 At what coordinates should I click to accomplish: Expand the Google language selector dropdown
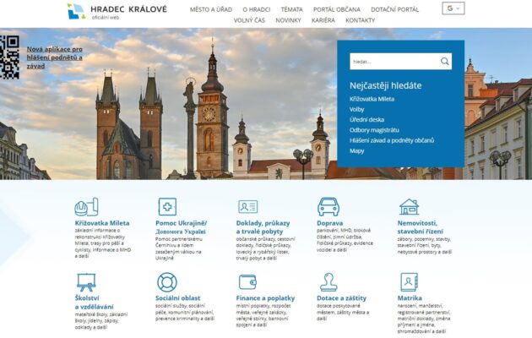point(453,8)
